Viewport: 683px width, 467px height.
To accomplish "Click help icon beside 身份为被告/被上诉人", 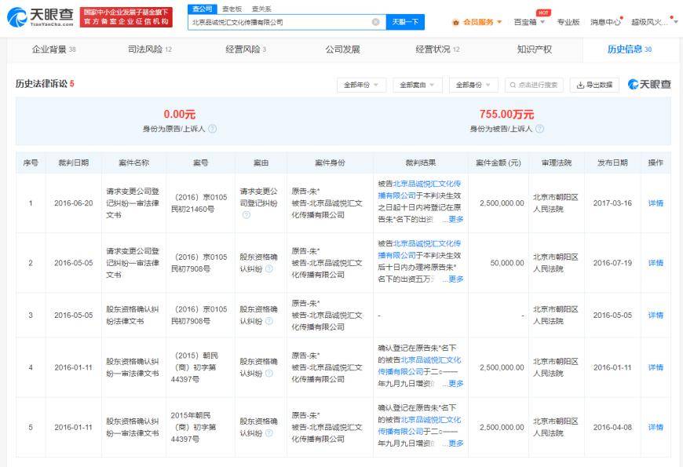I will [539, 129].
